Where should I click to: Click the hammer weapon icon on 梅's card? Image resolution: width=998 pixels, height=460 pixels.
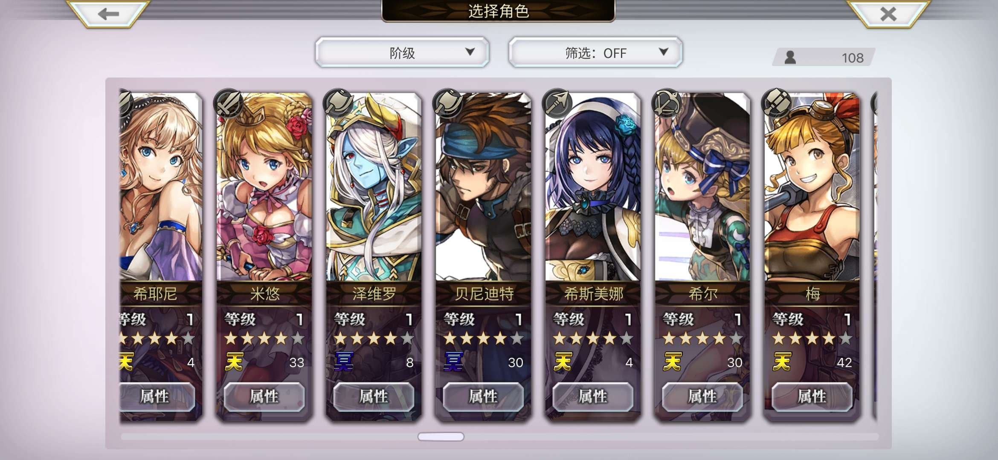click(777, 103)
